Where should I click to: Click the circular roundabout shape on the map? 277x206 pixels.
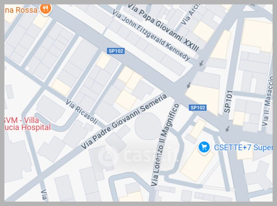pyautogui.click(x=148, y=126)
